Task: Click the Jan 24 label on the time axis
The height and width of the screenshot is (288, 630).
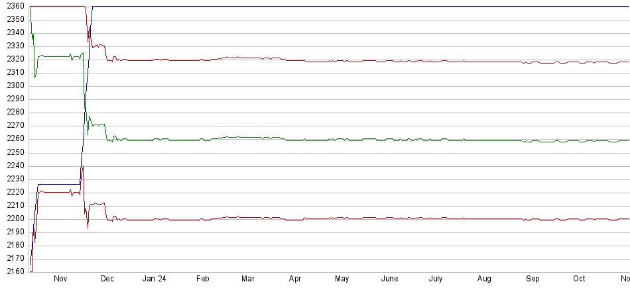Action: click(154, 279)
